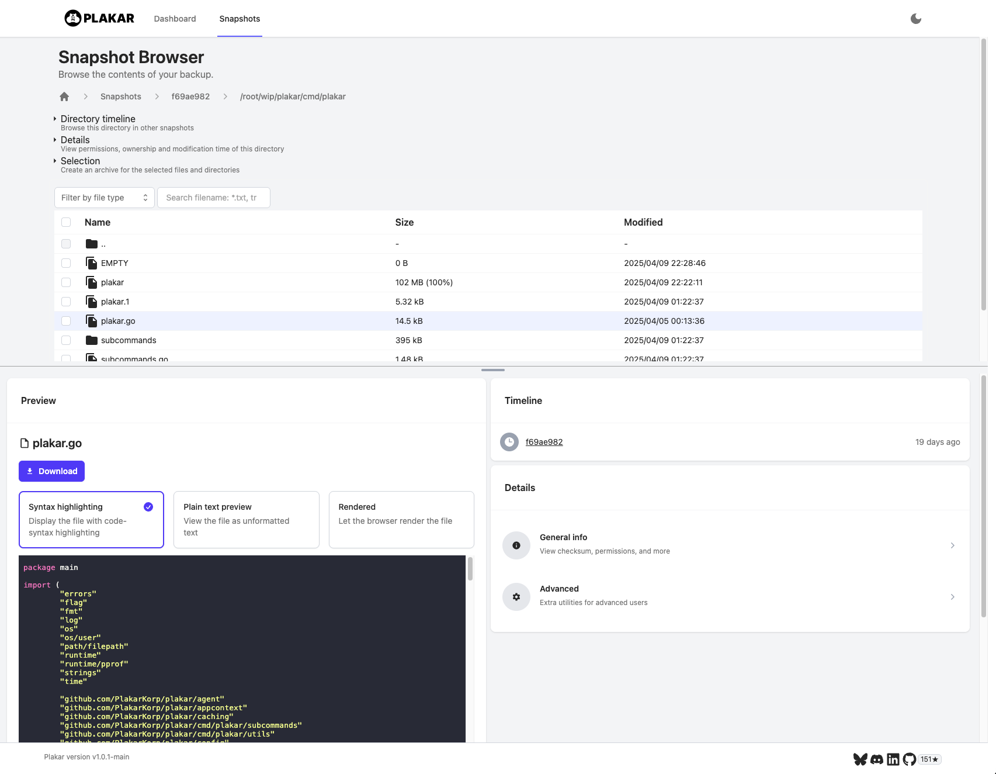Image resolution: width=996 pixels, height=774 pixels.
Task: Click the home icon in the breadcrumb
Action: pos(64,96)
